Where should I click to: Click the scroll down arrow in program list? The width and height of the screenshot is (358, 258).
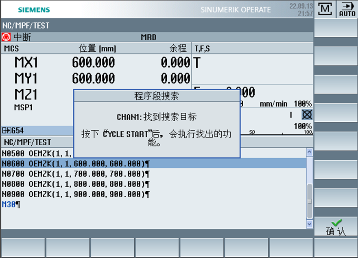309,224
